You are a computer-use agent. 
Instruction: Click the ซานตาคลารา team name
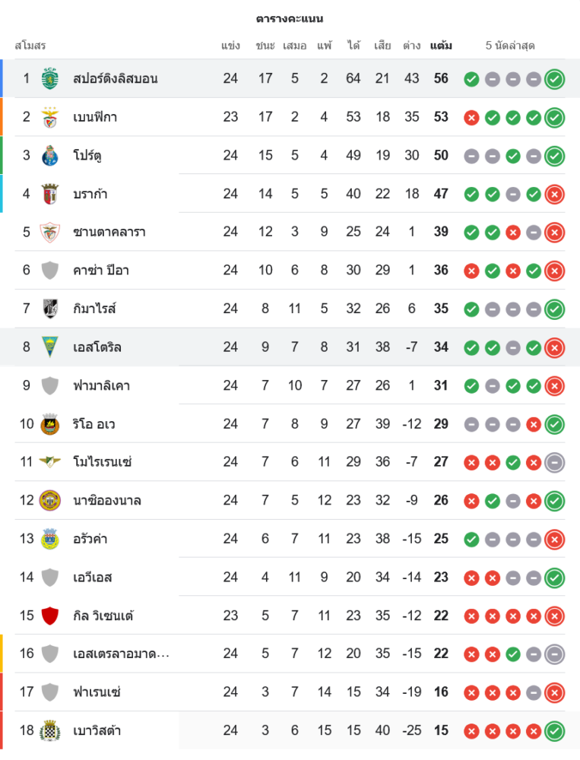tap(109, 232)
